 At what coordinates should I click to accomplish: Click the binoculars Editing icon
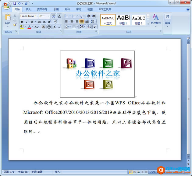167,16
